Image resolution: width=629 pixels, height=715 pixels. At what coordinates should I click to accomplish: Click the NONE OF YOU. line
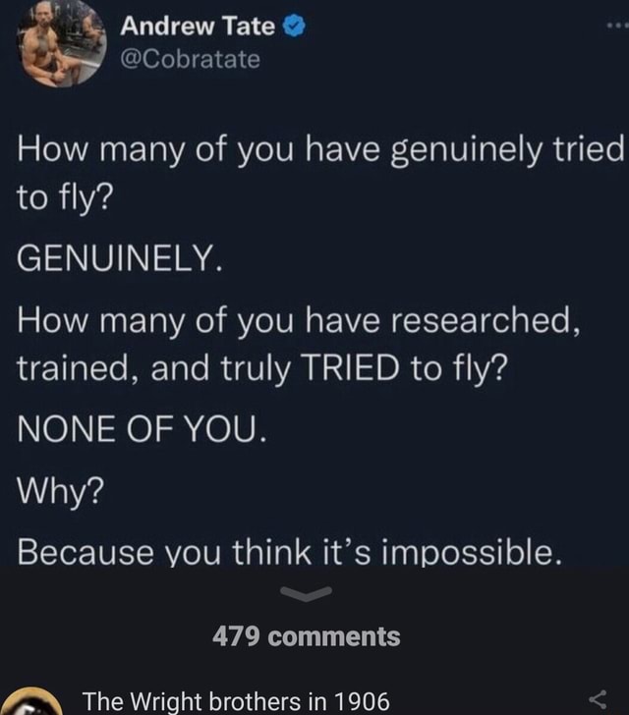(142, 430)
